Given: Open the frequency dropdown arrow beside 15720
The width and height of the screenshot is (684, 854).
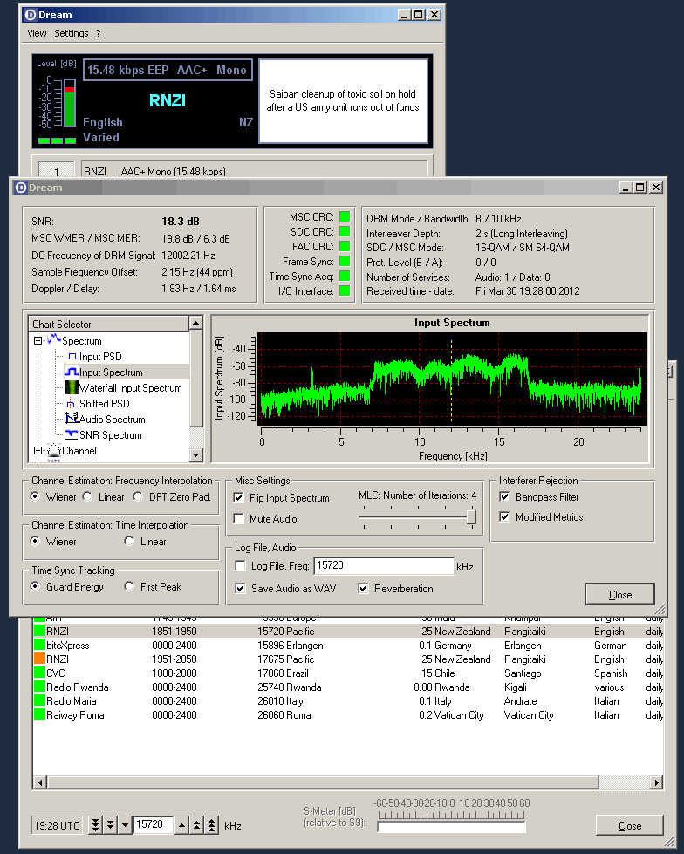Looking at the screenshot, I should (126, 824).
